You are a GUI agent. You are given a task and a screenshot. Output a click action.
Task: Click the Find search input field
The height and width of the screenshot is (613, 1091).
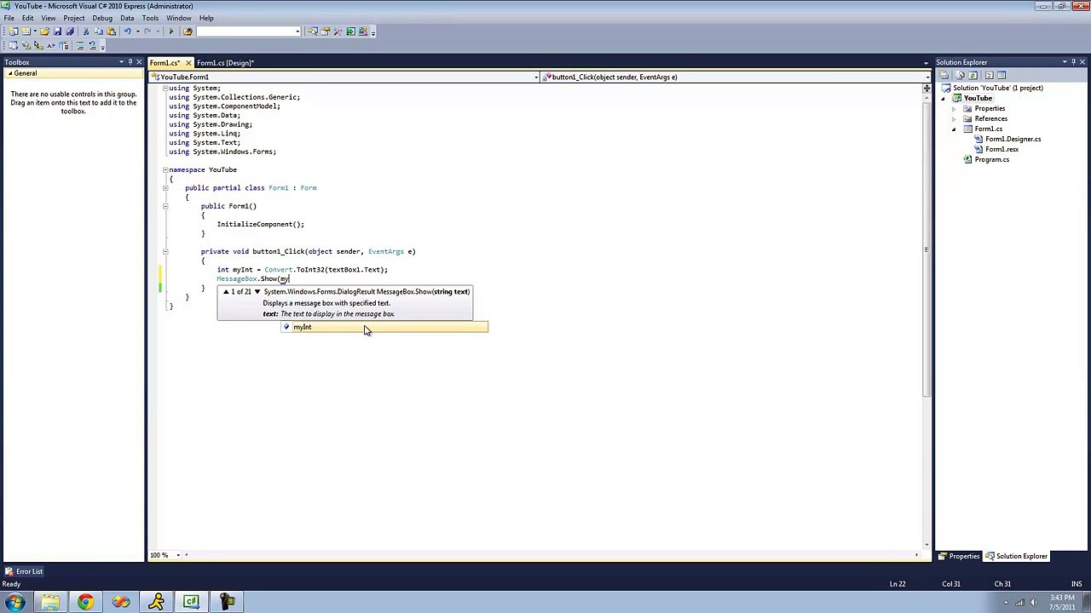point(245,32)
